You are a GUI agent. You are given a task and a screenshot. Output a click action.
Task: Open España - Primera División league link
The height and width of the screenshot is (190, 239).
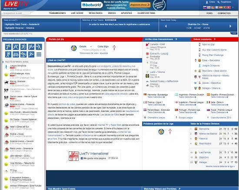click(222, 95)
